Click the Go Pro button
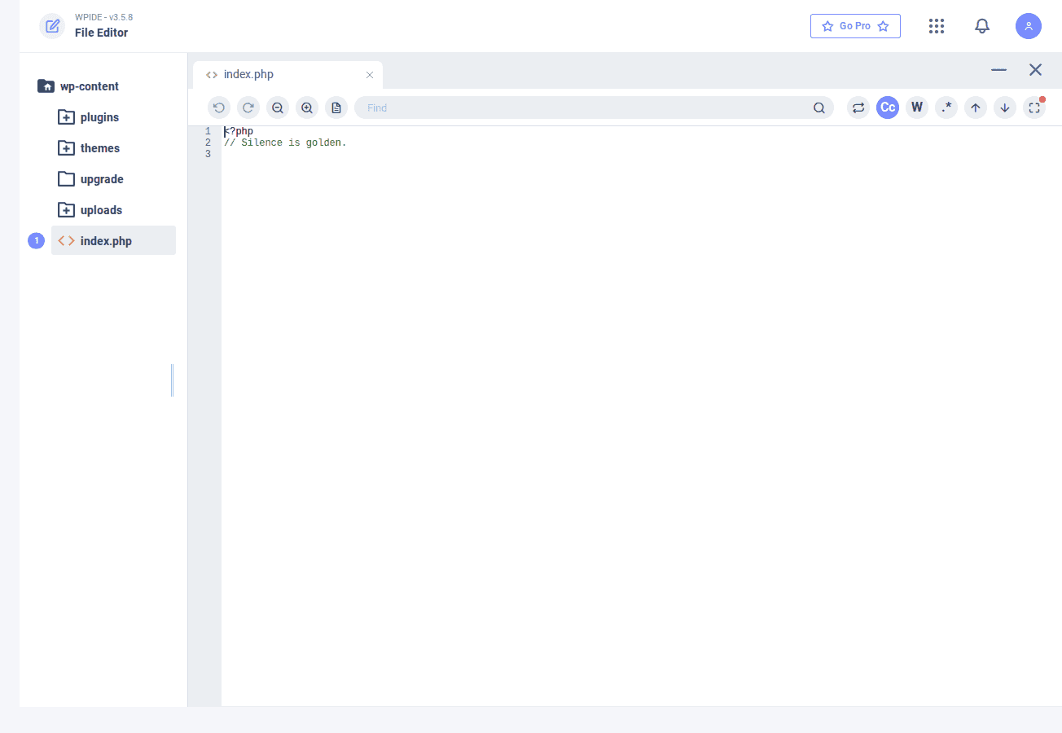This screenshot has height=733, width=1062. [855, 26]
